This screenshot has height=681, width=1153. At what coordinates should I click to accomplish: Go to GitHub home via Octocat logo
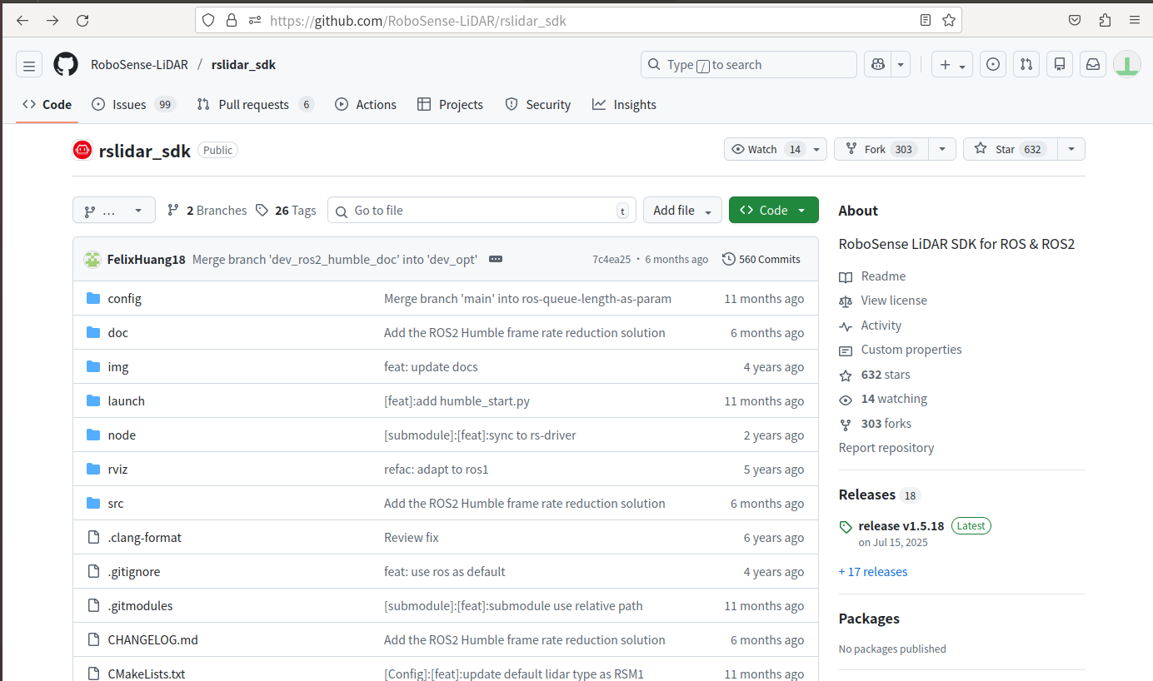point(66,65)
